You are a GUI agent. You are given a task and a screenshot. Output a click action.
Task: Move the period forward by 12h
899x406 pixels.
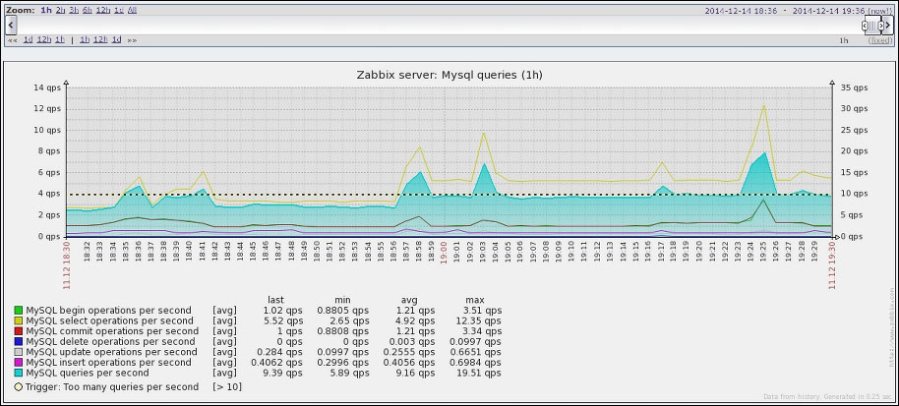point(100,40)
